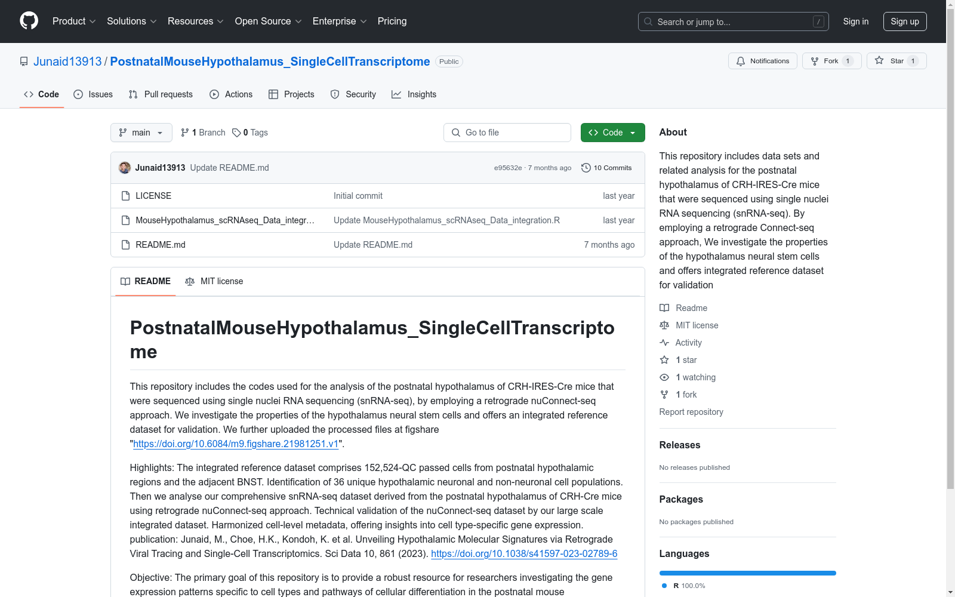
Task: Click the pulse icon next to Activity
Action: click(x=664, y=343)
